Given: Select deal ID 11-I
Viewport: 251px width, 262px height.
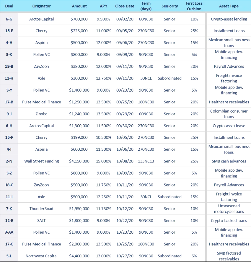Looking at the screenshot, I should [9, 197].
